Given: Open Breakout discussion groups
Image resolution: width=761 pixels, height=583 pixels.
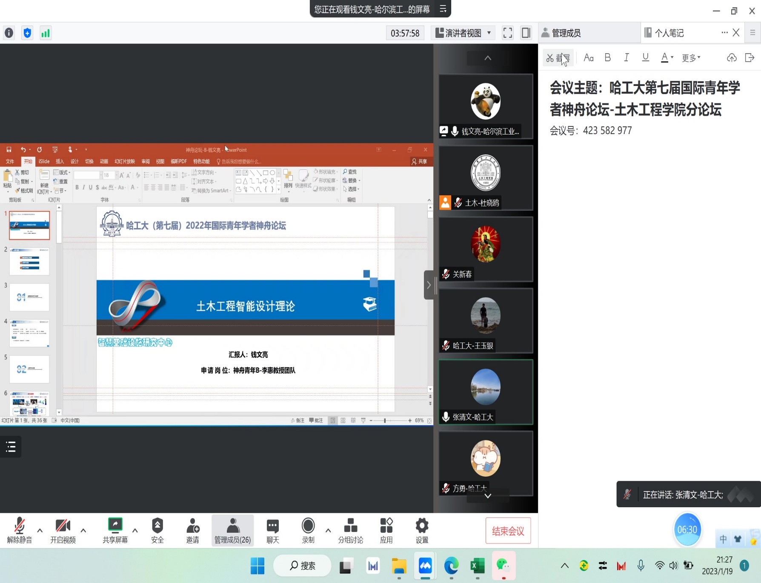Looking at the screenshot, I should point(350,530).
